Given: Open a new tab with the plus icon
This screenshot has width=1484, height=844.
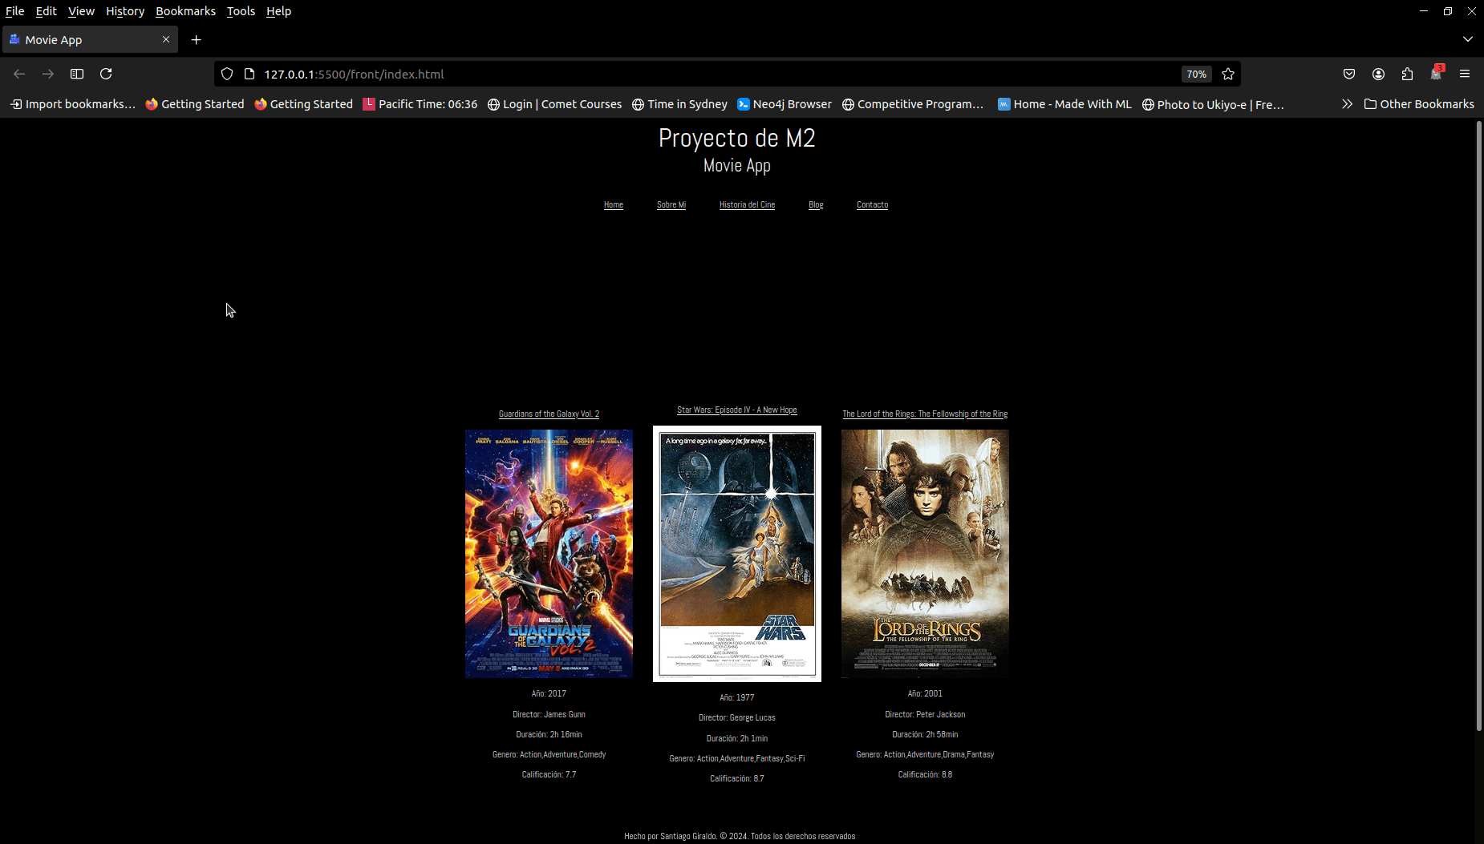Looking at the screenshot, I should pos(196,39).
